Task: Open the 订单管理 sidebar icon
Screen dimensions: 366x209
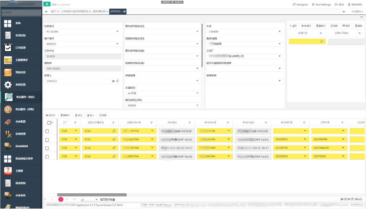Action: tap(8, 47)
